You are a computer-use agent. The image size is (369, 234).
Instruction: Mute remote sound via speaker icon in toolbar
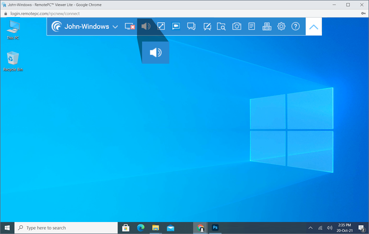coord(146,26)
